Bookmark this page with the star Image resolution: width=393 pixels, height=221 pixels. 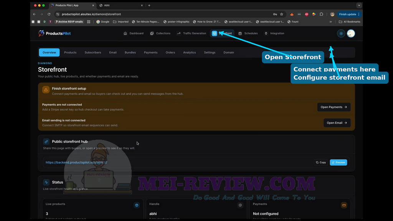(281, 14)
